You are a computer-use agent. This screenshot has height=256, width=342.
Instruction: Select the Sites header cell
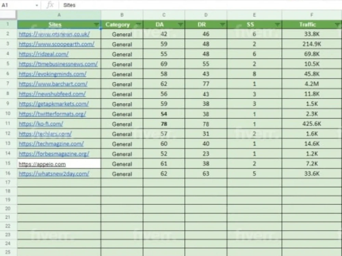pos(59,25)
